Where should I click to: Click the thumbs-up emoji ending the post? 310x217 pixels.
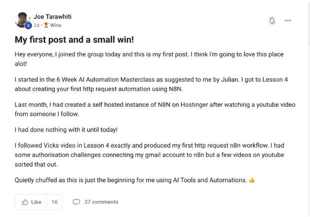click(x=252, y=180)
